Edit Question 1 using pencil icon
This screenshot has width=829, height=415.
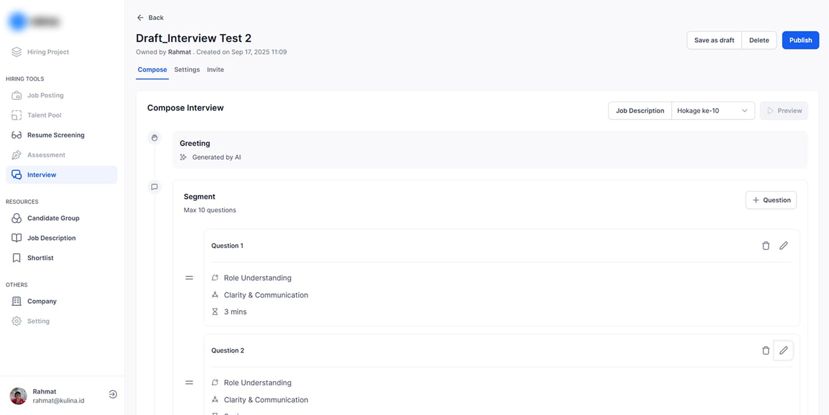pos(783,246)
